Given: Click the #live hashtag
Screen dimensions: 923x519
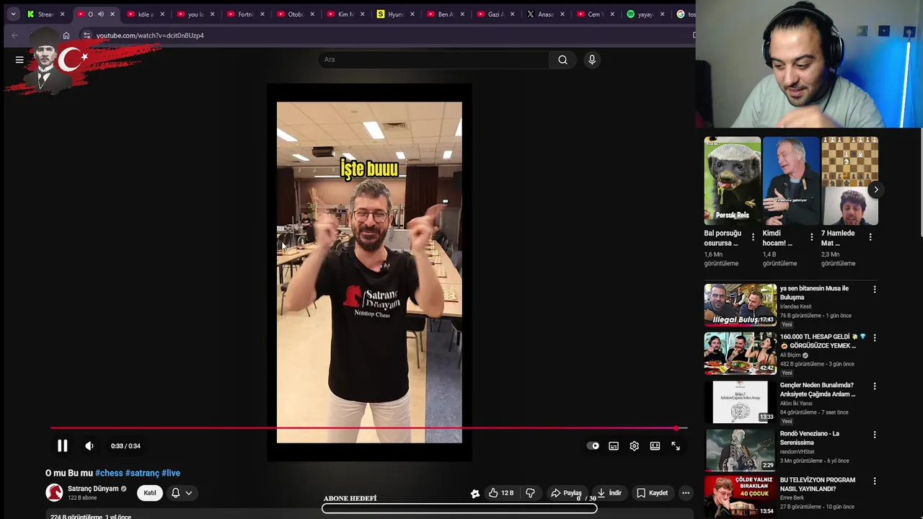Looking at the screenshot, I should coord(171,473).
